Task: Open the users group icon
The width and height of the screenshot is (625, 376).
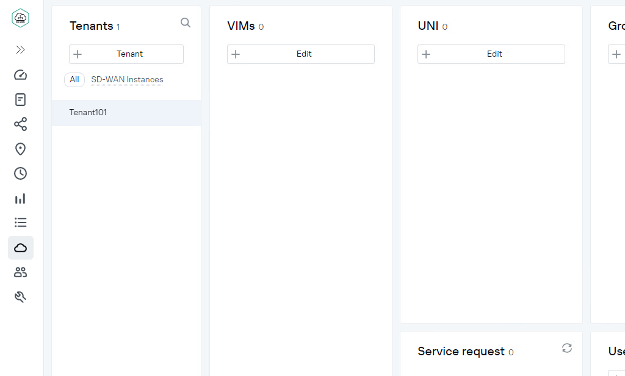Action: tap(21, 272)
